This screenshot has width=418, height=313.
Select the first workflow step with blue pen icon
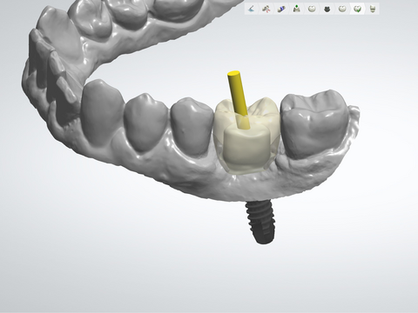coord(252,9)
